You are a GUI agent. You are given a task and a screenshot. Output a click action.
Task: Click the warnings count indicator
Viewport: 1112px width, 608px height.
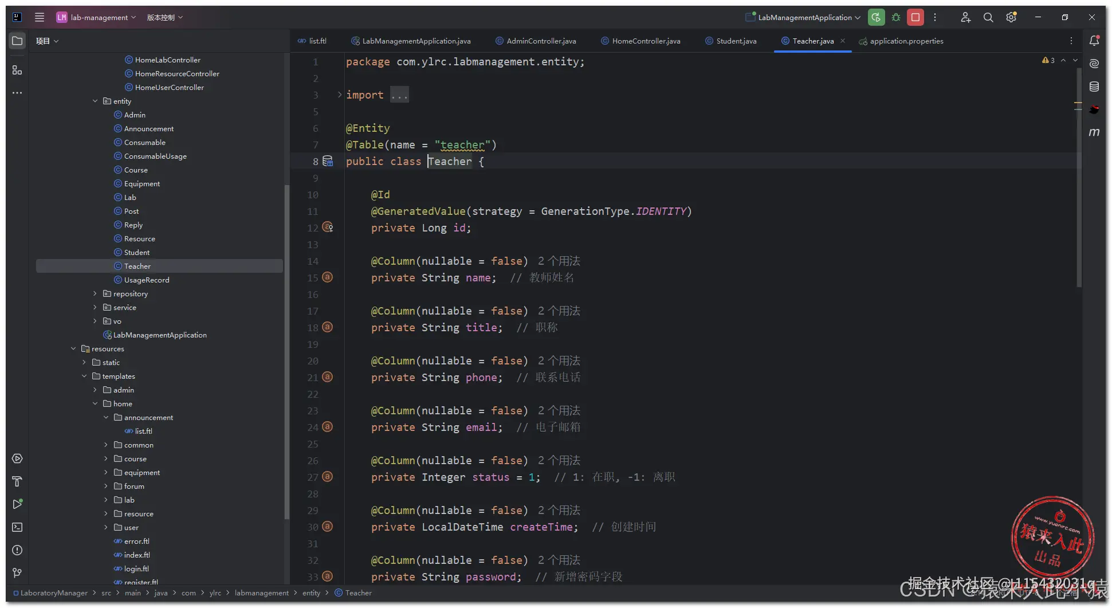(x=1048, y=60)
